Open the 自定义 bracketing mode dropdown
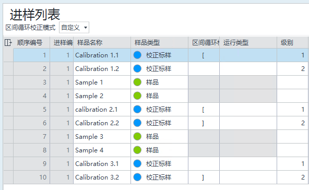Screen dimensions: 309x190 (74, 27)
